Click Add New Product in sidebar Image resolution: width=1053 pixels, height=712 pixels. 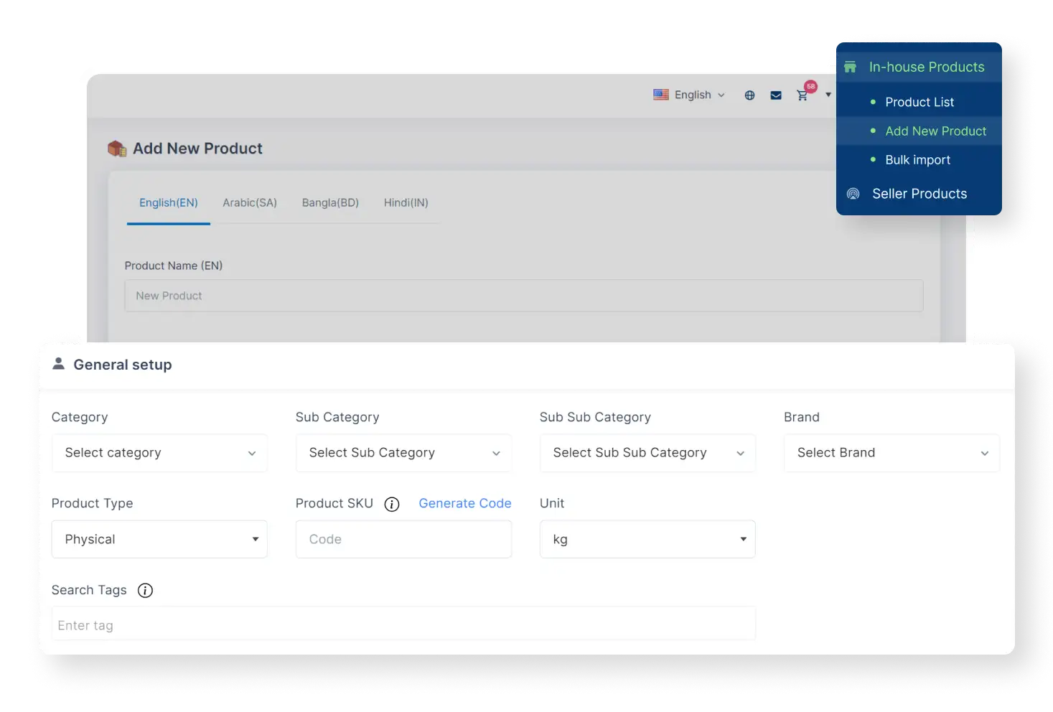point(936,131)
